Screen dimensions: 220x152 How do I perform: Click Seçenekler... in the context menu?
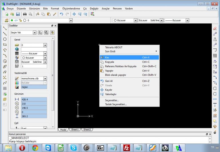(112, 100)
